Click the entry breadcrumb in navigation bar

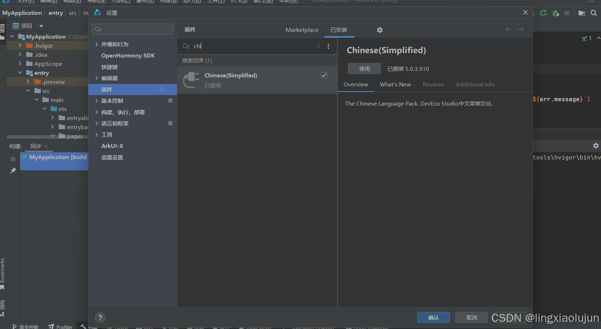[x=55, y=13]
